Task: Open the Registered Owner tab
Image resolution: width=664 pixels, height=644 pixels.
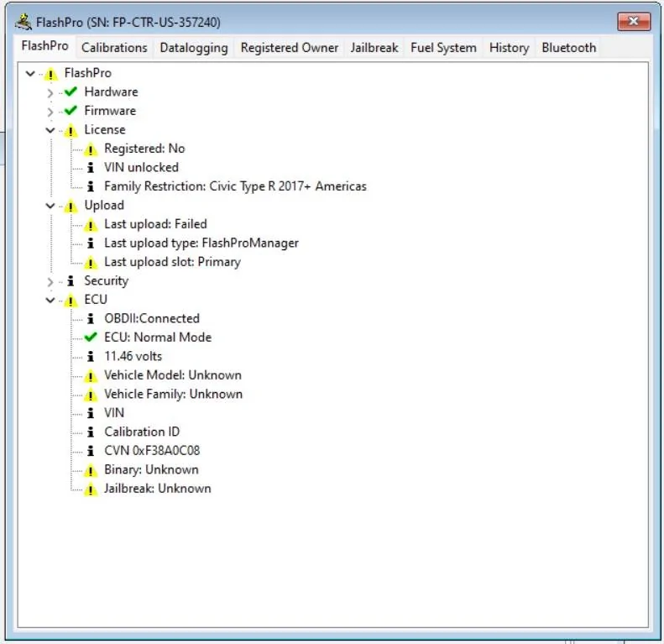Action: point(290,48)
